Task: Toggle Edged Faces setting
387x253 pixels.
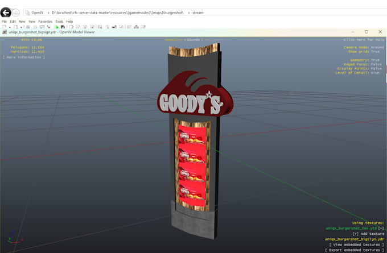Action: tap(363, 64)
